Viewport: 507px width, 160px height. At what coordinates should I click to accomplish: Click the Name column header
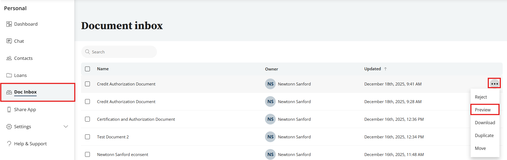click(x=103, y=69)
